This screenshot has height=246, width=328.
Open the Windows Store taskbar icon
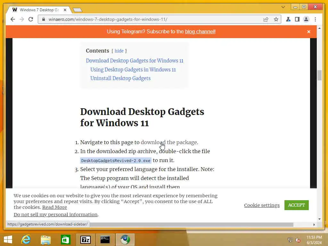pyautogui.click(x=65, y=240)
